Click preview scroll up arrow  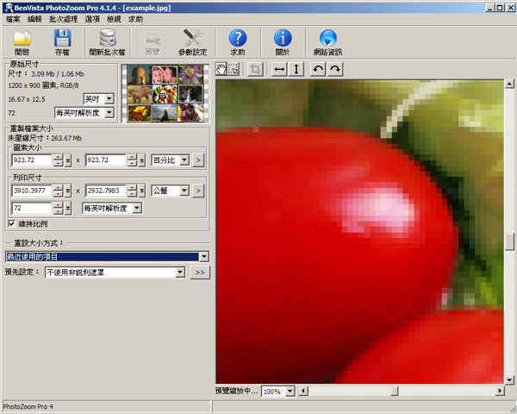pos(509,84)
